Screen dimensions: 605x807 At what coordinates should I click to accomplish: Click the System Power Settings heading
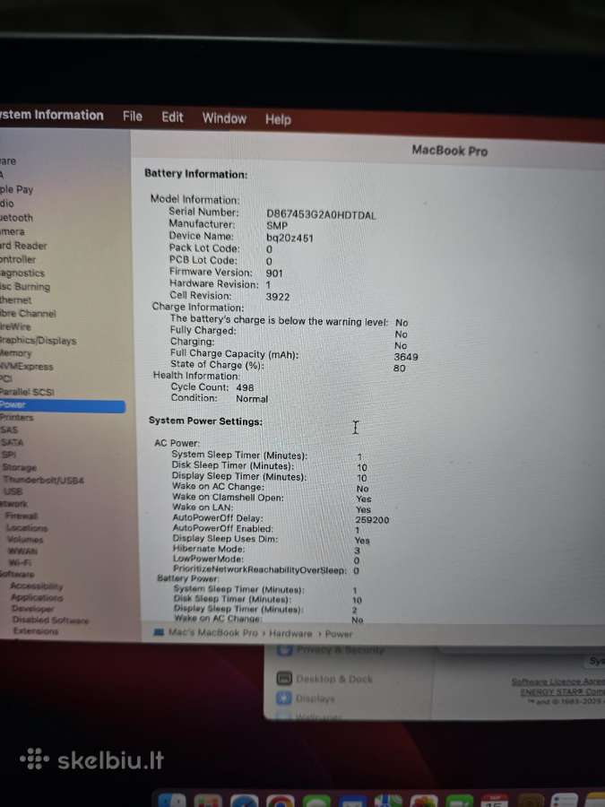(x=206, y=421)
